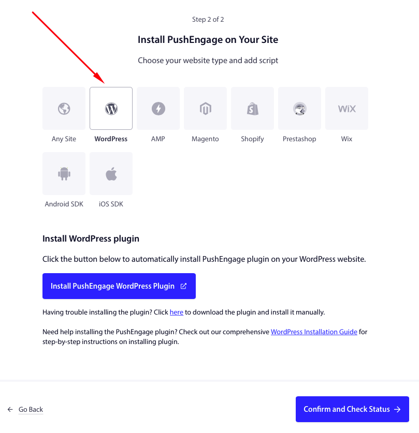Click the right arrow on Confirm button
419x433 pixels.
tap(397, 409)
